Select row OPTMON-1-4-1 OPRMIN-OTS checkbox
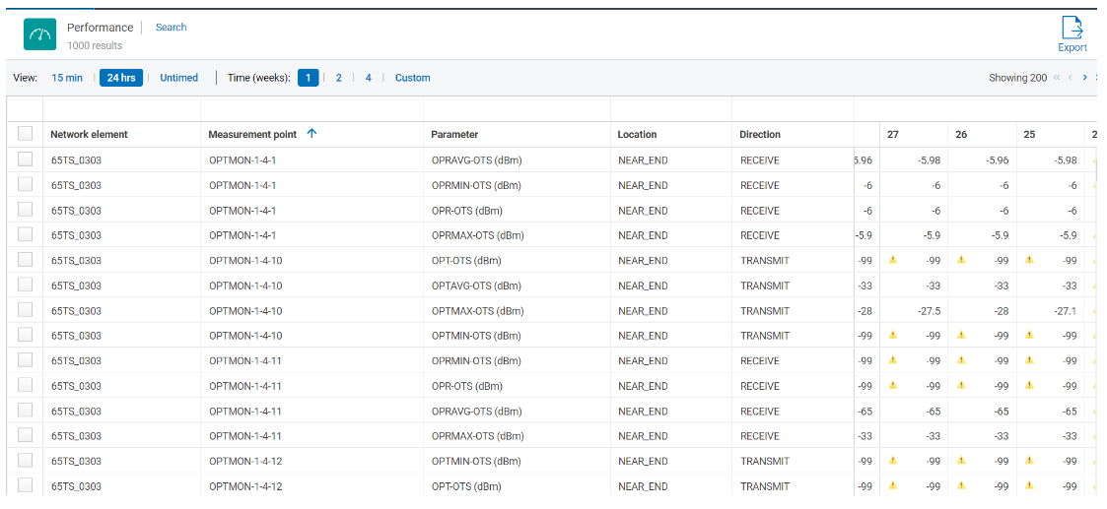 click(x=26, y=185)
